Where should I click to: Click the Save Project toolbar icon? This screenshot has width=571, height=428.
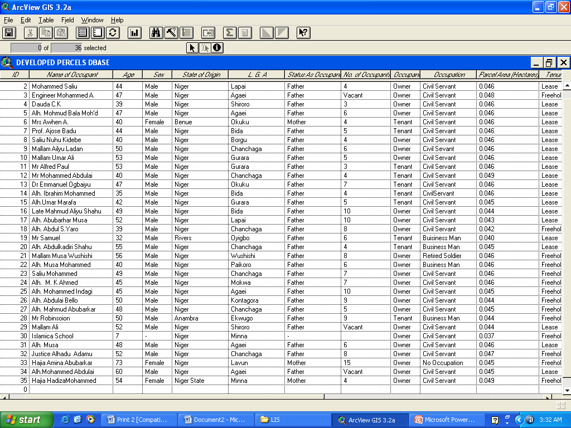[9, 33]
